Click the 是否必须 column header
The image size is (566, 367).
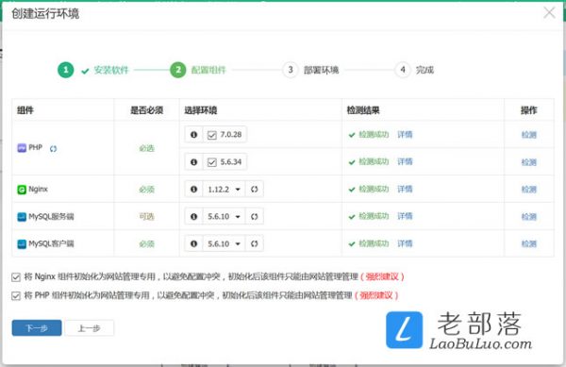(146, 110)
